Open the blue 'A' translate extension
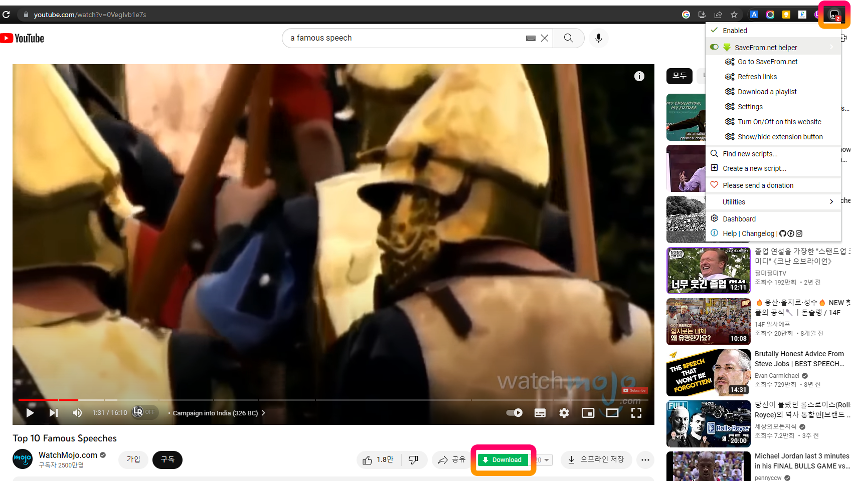The height and width of the screenshot is (481, 851). click(754, 15)
